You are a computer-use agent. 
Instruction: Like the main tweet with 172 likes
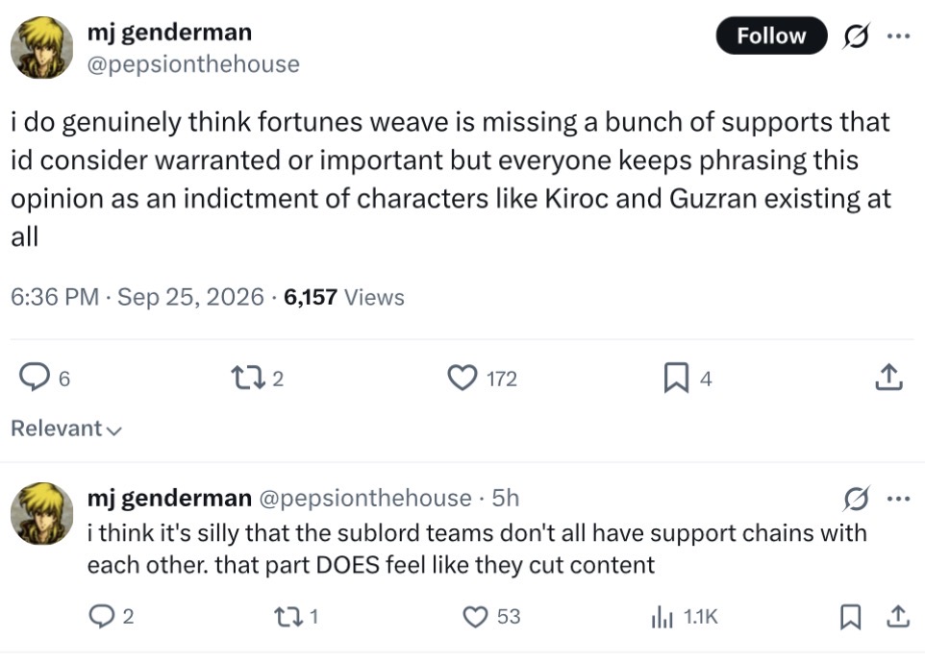click(x=483, y=378)
